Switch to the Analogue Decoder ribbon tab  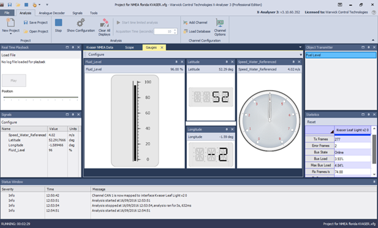(x=51, y=13)
